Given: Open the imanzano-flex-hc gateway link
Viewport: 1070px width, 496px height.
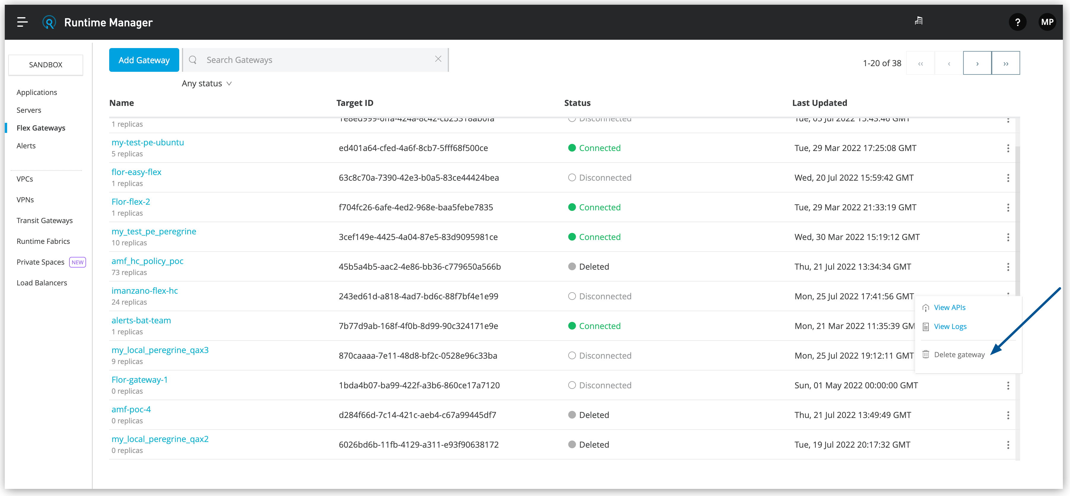Looking at the screenshot, I should click(x=144, y=291).
